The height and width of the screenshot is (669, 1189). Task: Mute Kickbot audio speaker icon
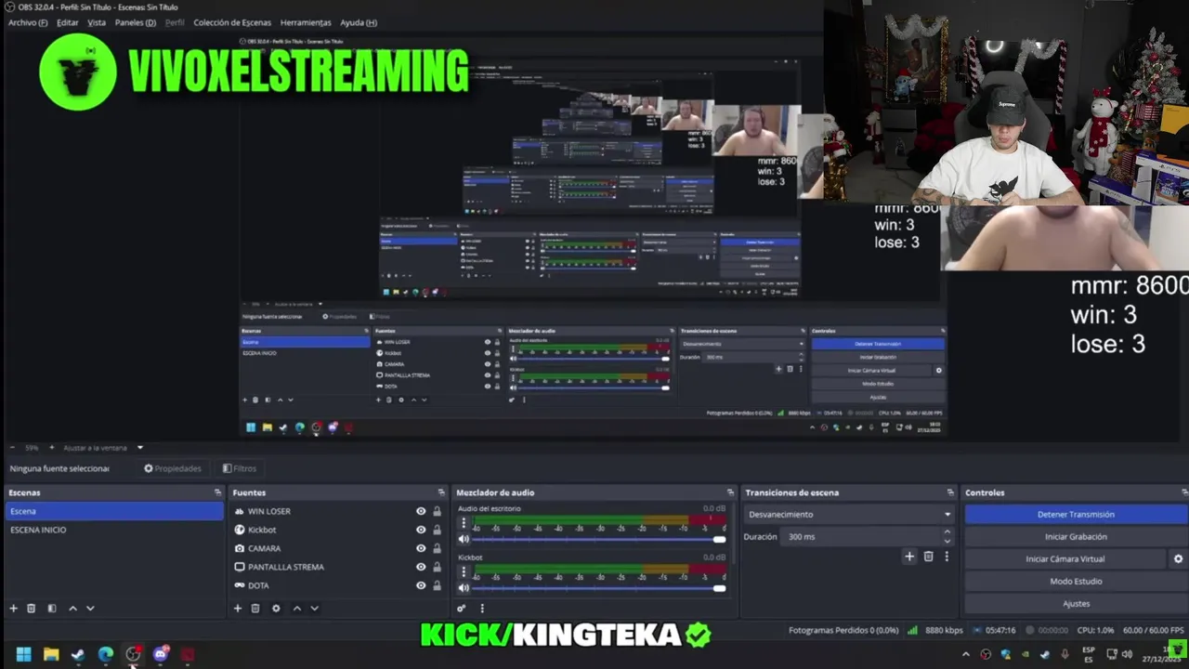click(464, 587)
